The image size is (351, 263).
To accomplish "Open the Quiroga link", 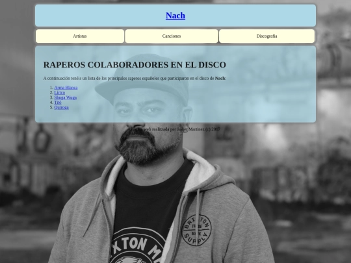I will coord(61,107).
